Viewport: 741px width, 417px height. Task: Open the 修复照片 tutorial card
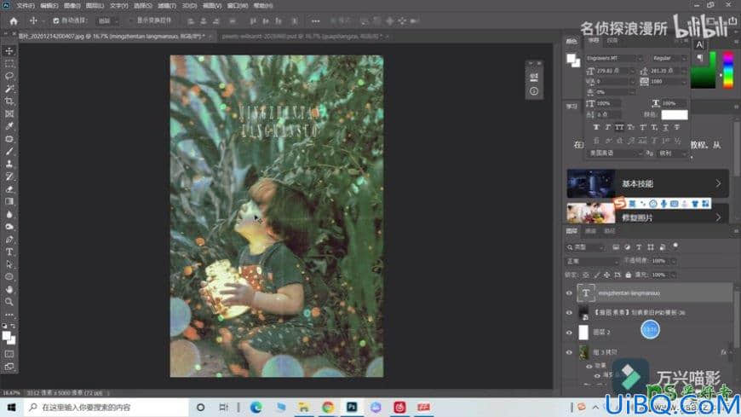point(647,213)
